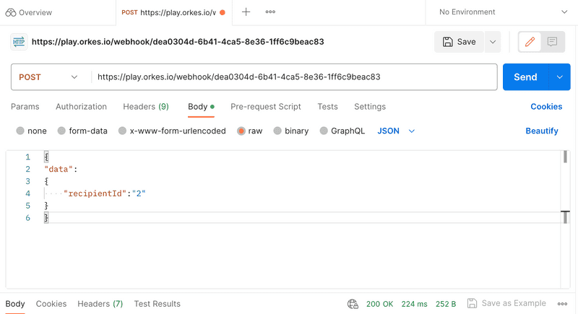Open the comments icon beside the pencil
This screenshot has height=314, width=578.
click(552, 42)
